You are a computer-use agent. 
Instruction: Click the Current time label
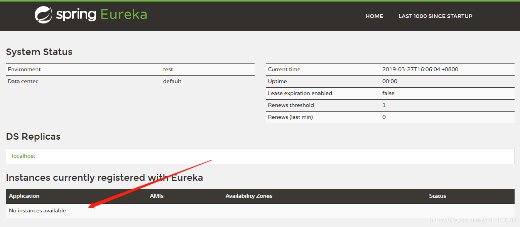(x=284, y=69)
